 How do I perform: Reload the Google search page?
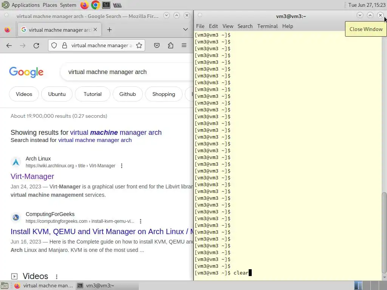[x=36, y=45]
